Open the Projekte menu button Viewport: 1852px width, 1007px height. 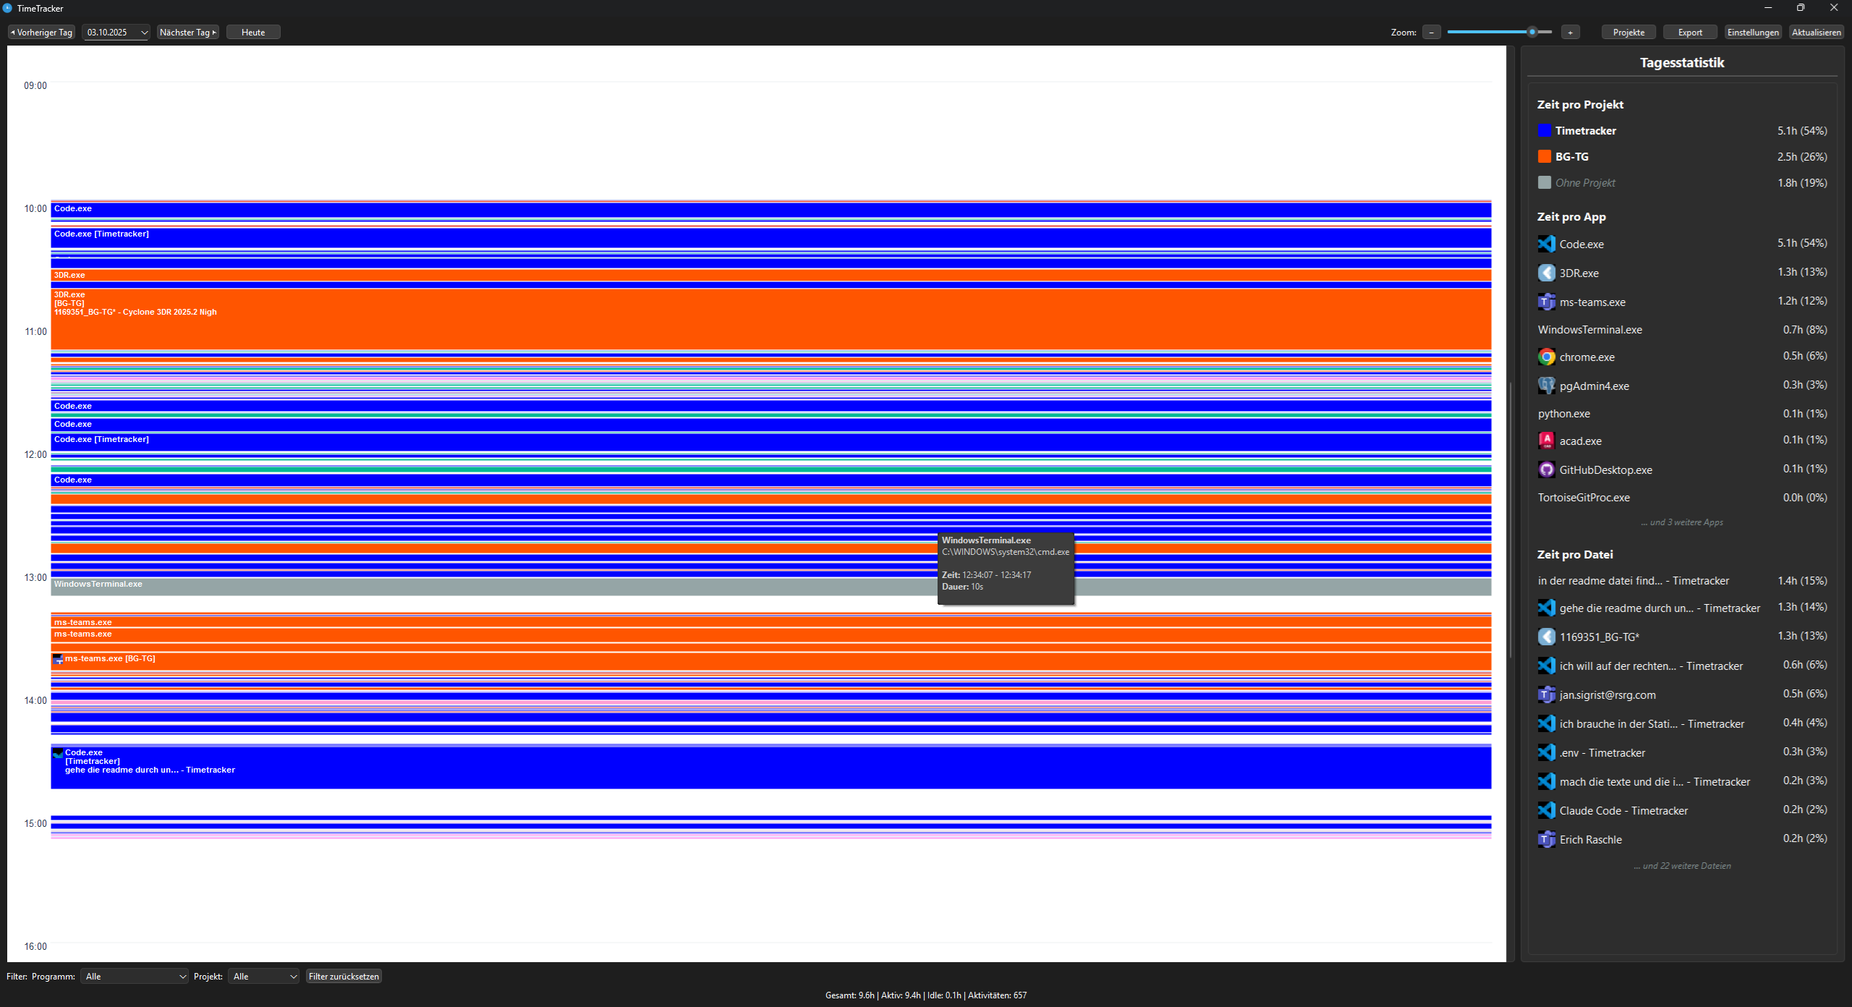pos(1628,33)
